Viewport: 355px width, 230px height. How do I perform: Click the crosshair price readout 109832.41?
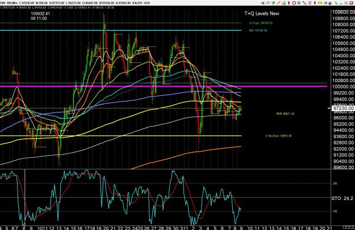point(40,14)
